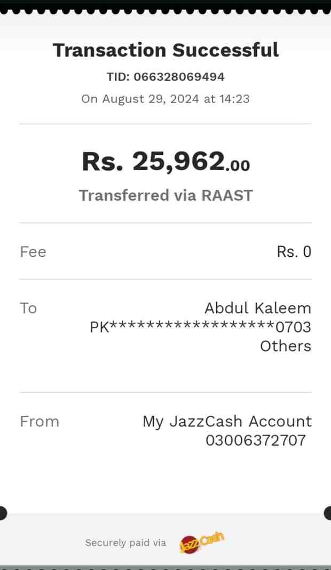This screenshot has width=331, height=570.
Task: Select My JazzCash Account text
Action: pyautogui.click(x=227, y=422)
